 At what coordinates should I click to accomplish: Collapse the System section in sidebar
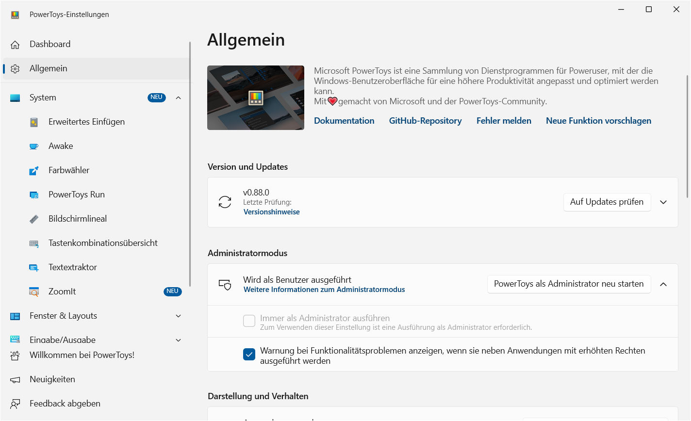pyautogui.click(x=178, y=97)
